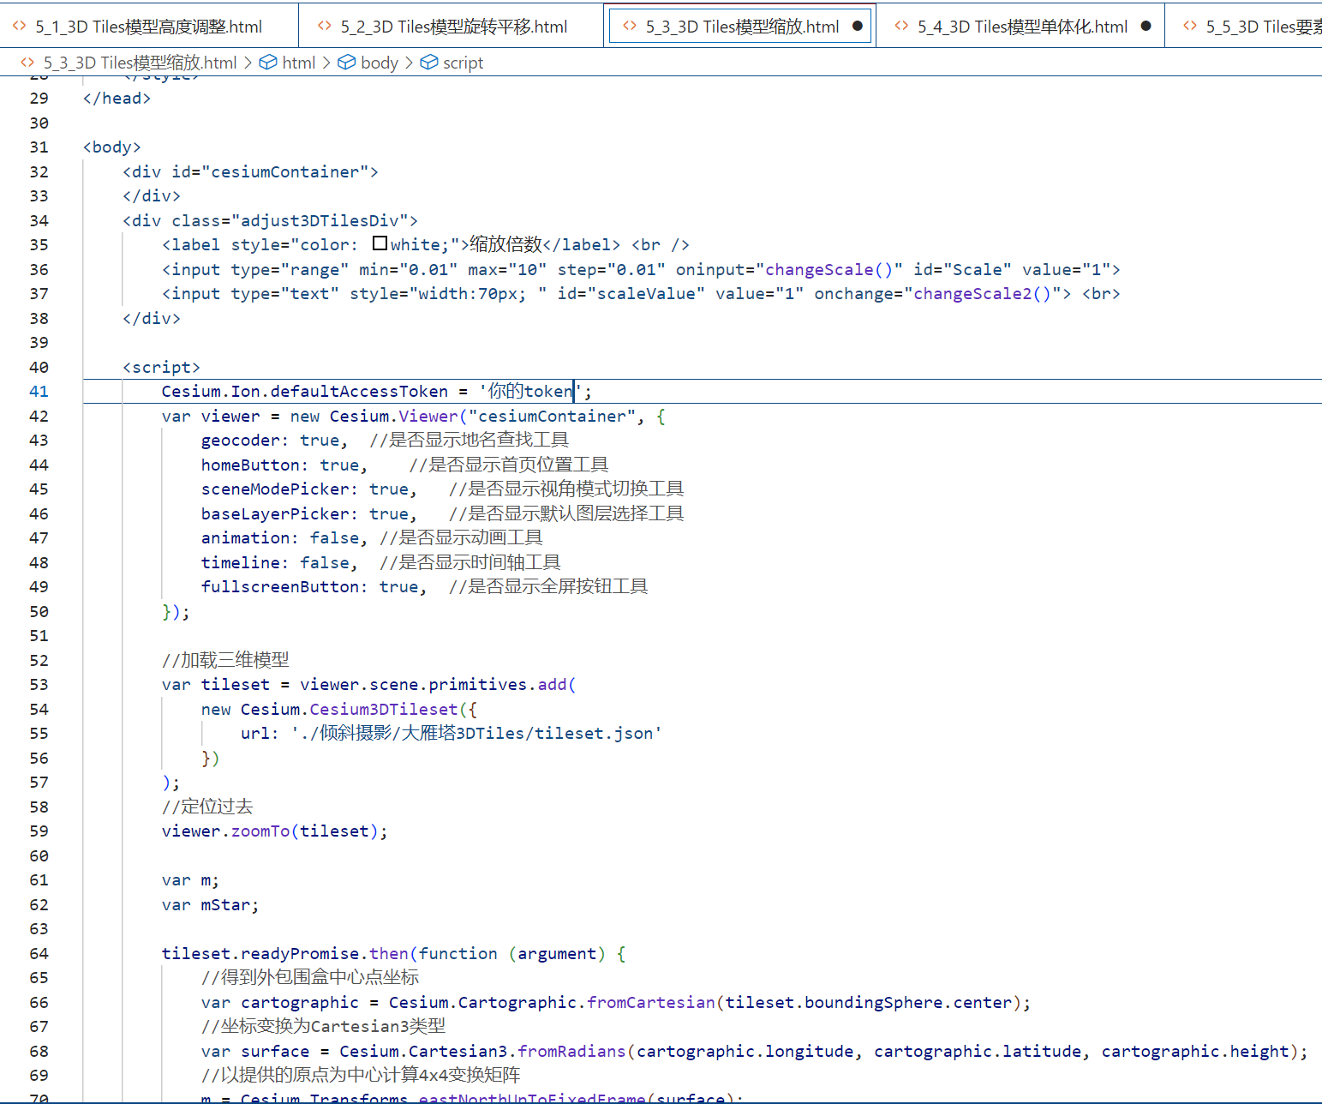The height and width of the screenshot is (1110, 1322).
Task: Open breadcrumb file name 5_3_3D Tiles模型缩放.html
Action: pos(140,63)
